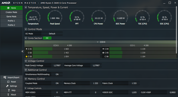Collapse the Voltage Control section

[x=26, y=61]
